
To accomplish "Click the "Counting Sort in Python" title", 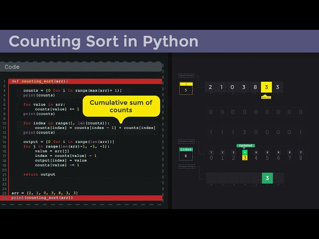I will click(103, 41).
